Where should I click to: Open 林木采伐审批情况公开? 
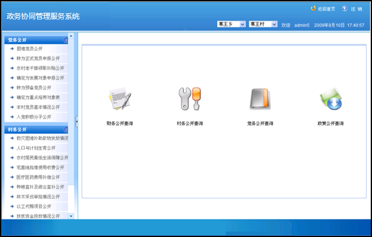(x=38, y=196)
